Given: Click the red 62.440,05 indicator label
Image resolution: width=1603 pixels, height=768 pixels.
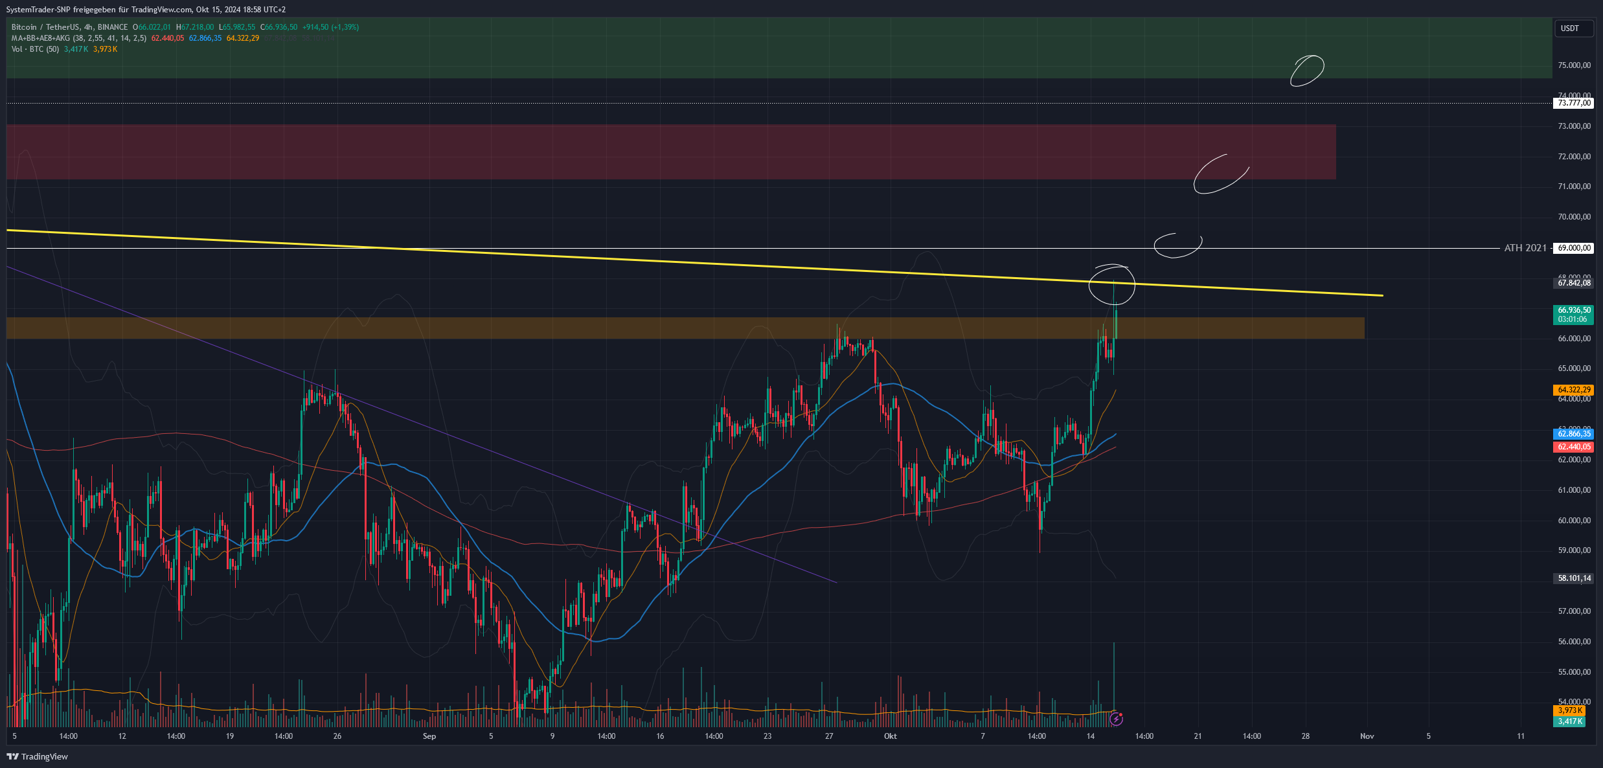Looking at the screenshot, I should tap(1574, 447).
